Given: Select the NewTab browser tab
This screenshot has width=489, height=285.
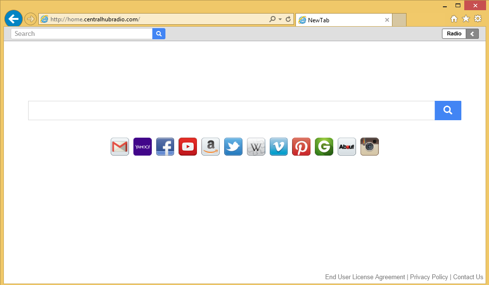Looking at the screenshot, I should pyautogui.click(x=343, y=20).
